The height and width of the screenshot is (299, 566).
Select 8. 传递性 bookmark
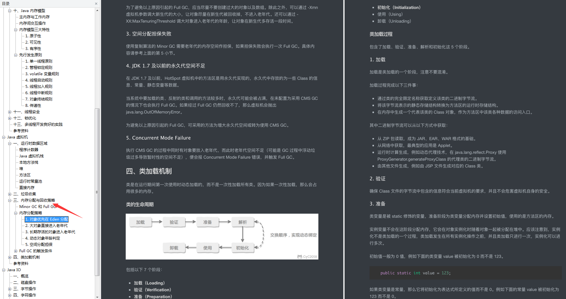tap(33, 106)
